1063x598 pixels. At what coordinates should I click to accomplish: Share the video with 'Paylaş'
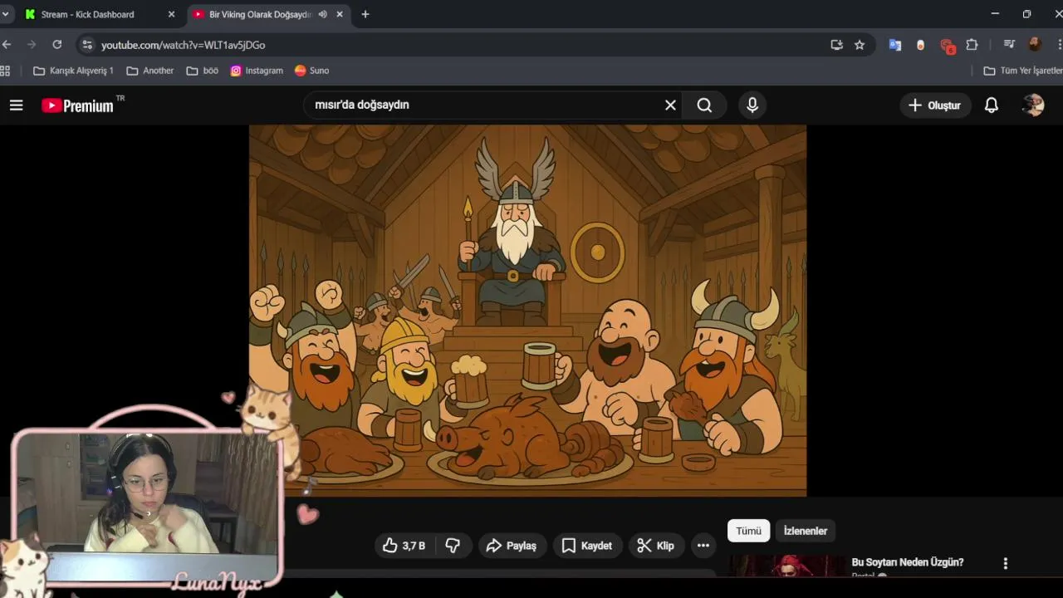point(512,546)
